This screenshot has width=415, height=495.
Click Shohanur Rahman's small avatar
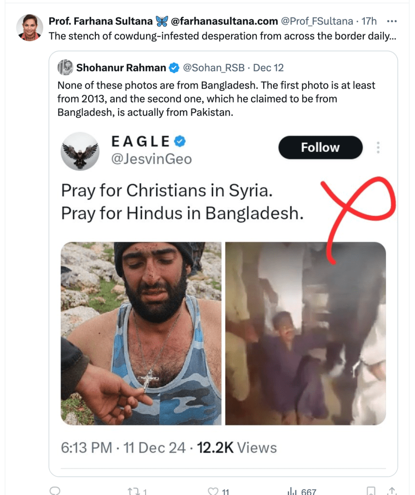65,68
